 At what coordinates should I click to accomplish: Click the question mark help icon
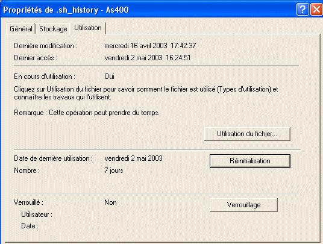(303, 9)
